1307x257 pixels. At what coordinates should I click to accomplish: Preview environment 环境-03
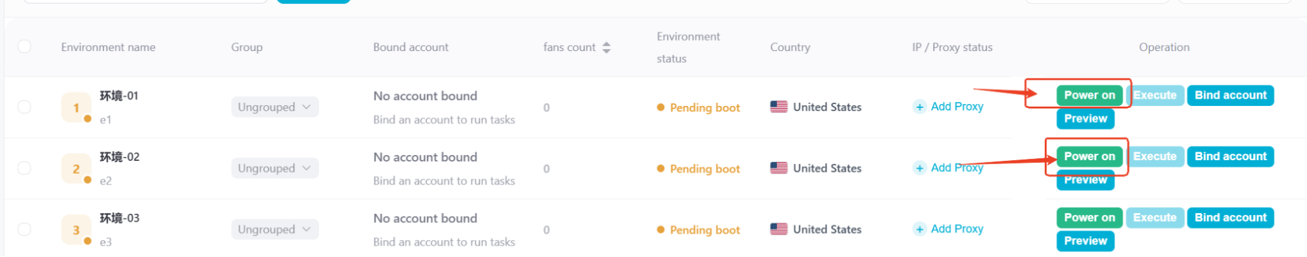[1085, 241]
